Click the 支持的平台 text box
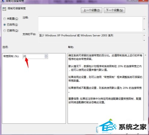The height and width of the screenshot is (135, 149). (x=90, y=38)
